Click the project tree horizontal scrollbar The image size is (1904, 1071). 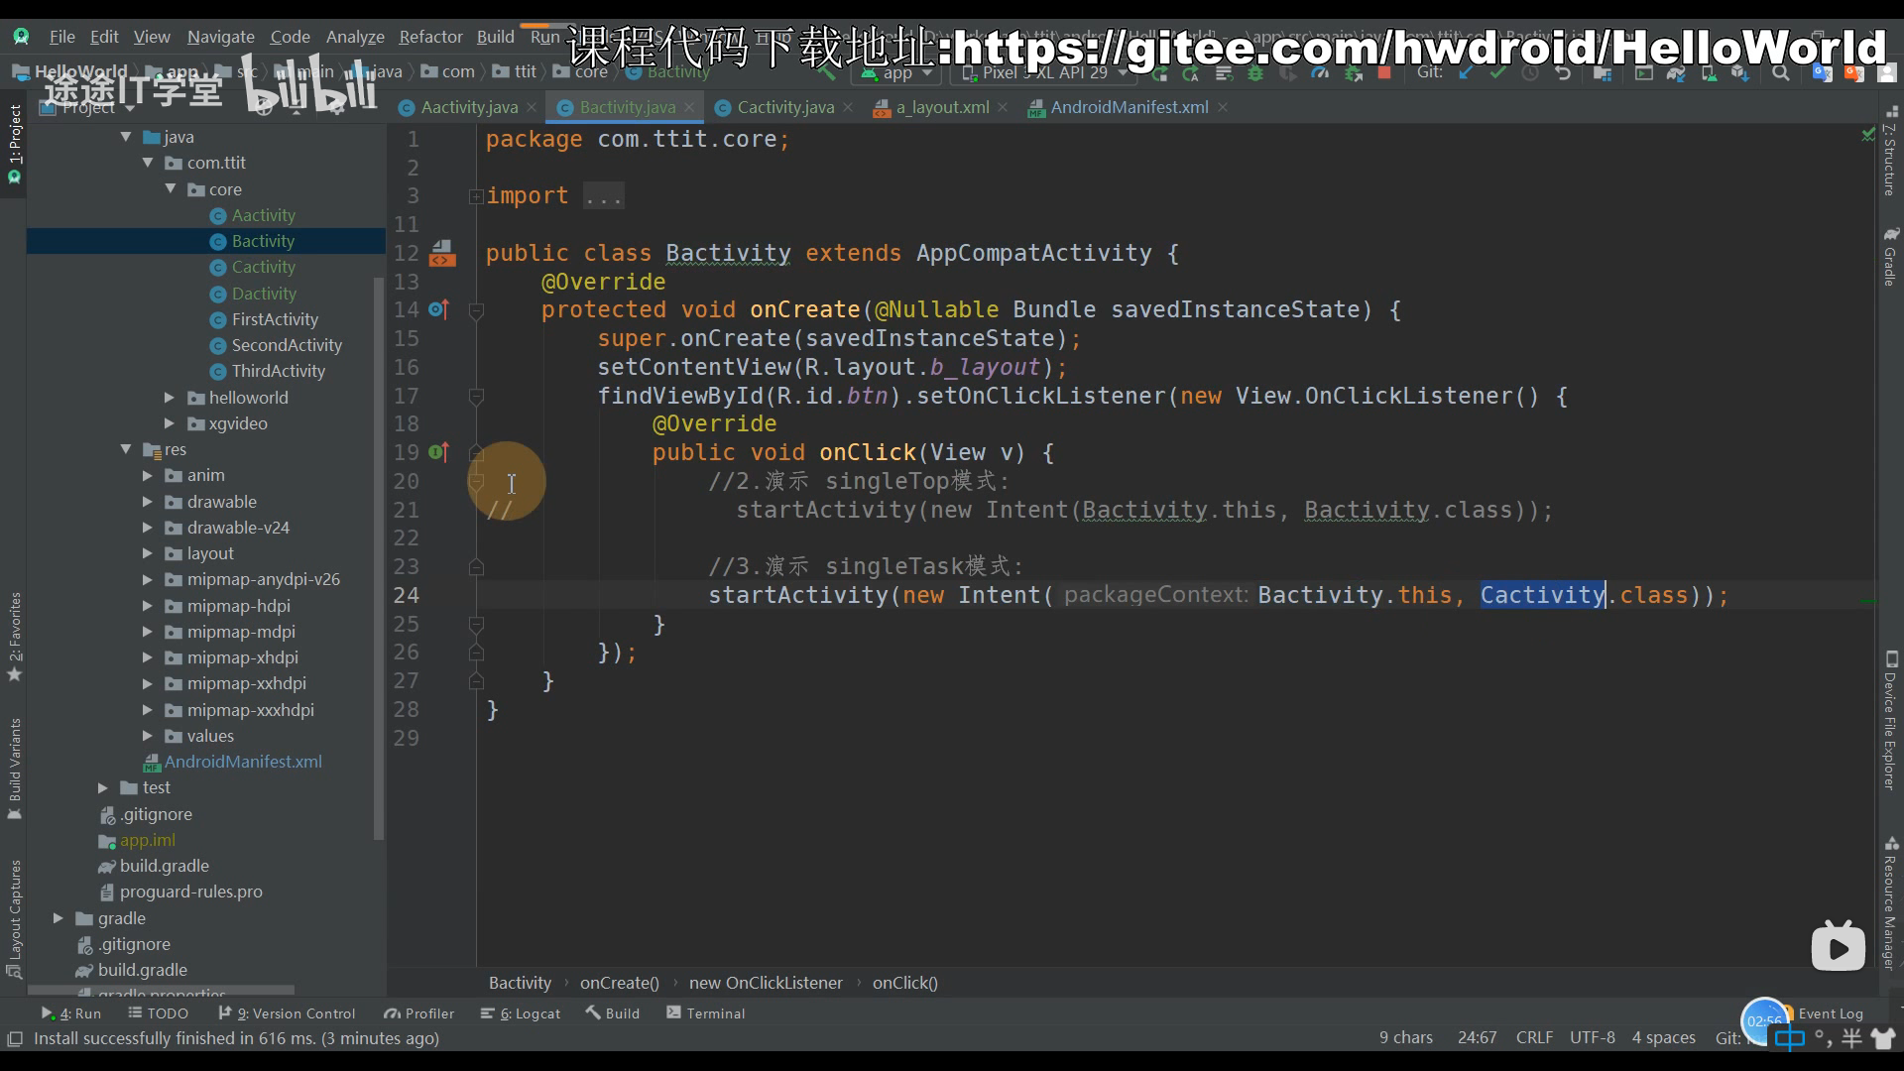(x=162, y=991)
